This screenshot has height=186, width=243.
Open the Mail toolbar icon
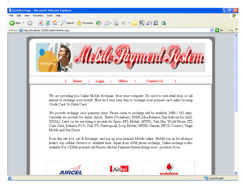click(x=107, y=23)
